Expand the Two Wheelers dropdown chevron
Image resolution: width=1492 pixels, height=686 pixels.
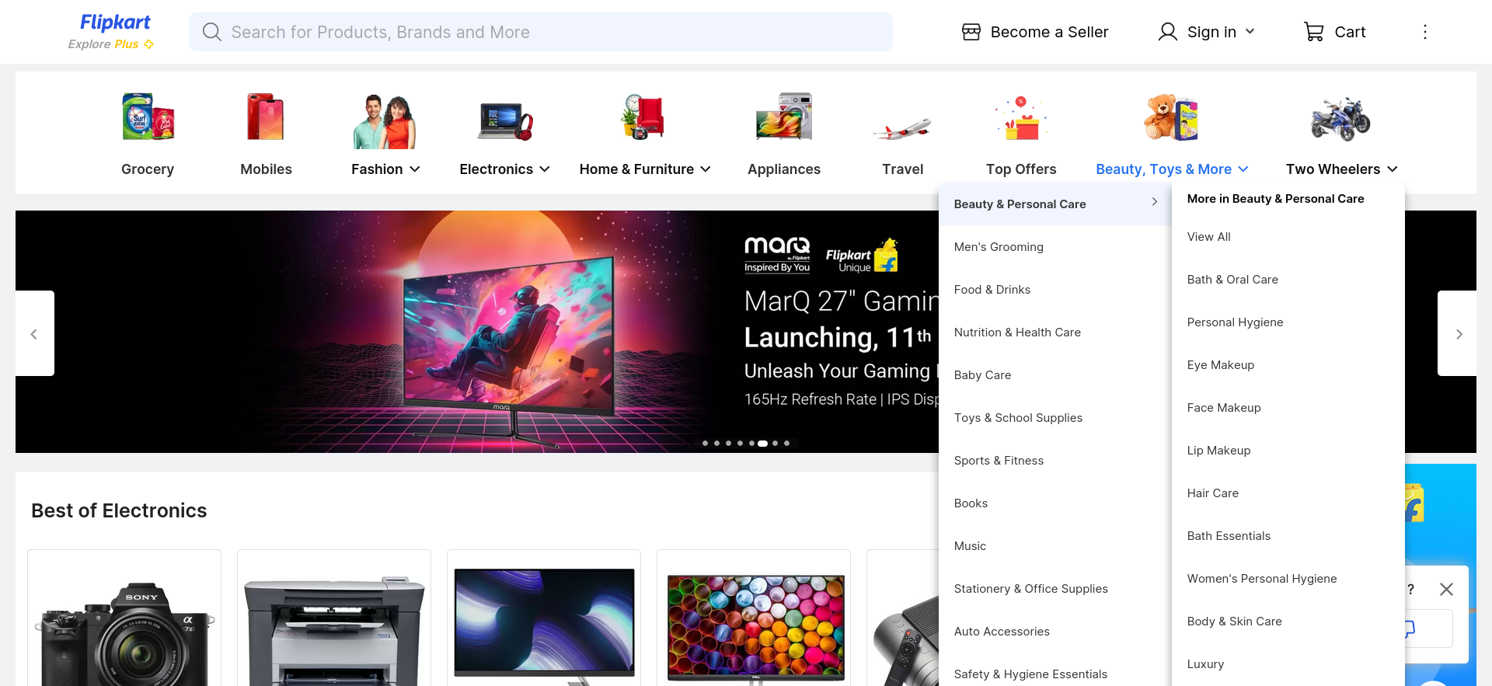click(x=1393, y=169)
